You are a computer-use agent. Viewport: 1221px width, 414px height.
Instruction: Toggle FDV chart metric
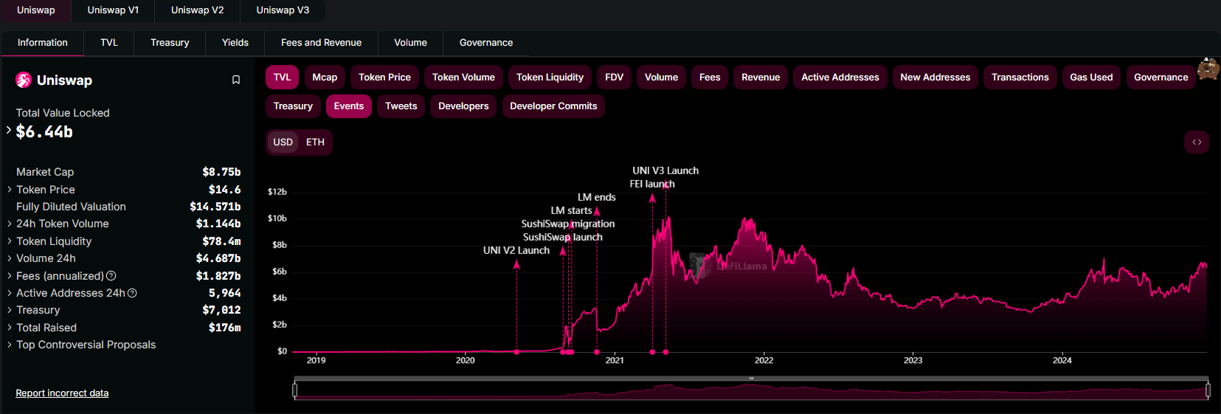point(614,77)
